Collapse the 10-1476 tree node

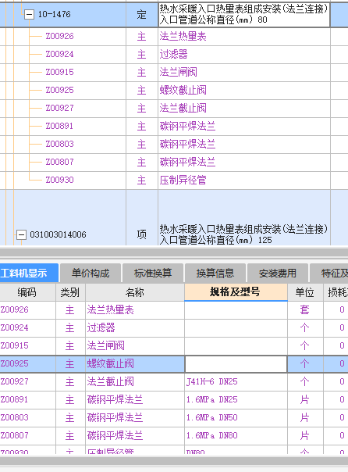29,14
